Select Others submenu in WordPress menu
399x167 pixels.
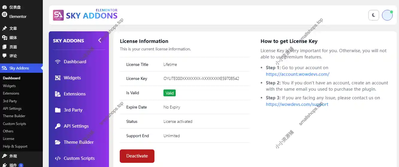[x=8, y=131]
